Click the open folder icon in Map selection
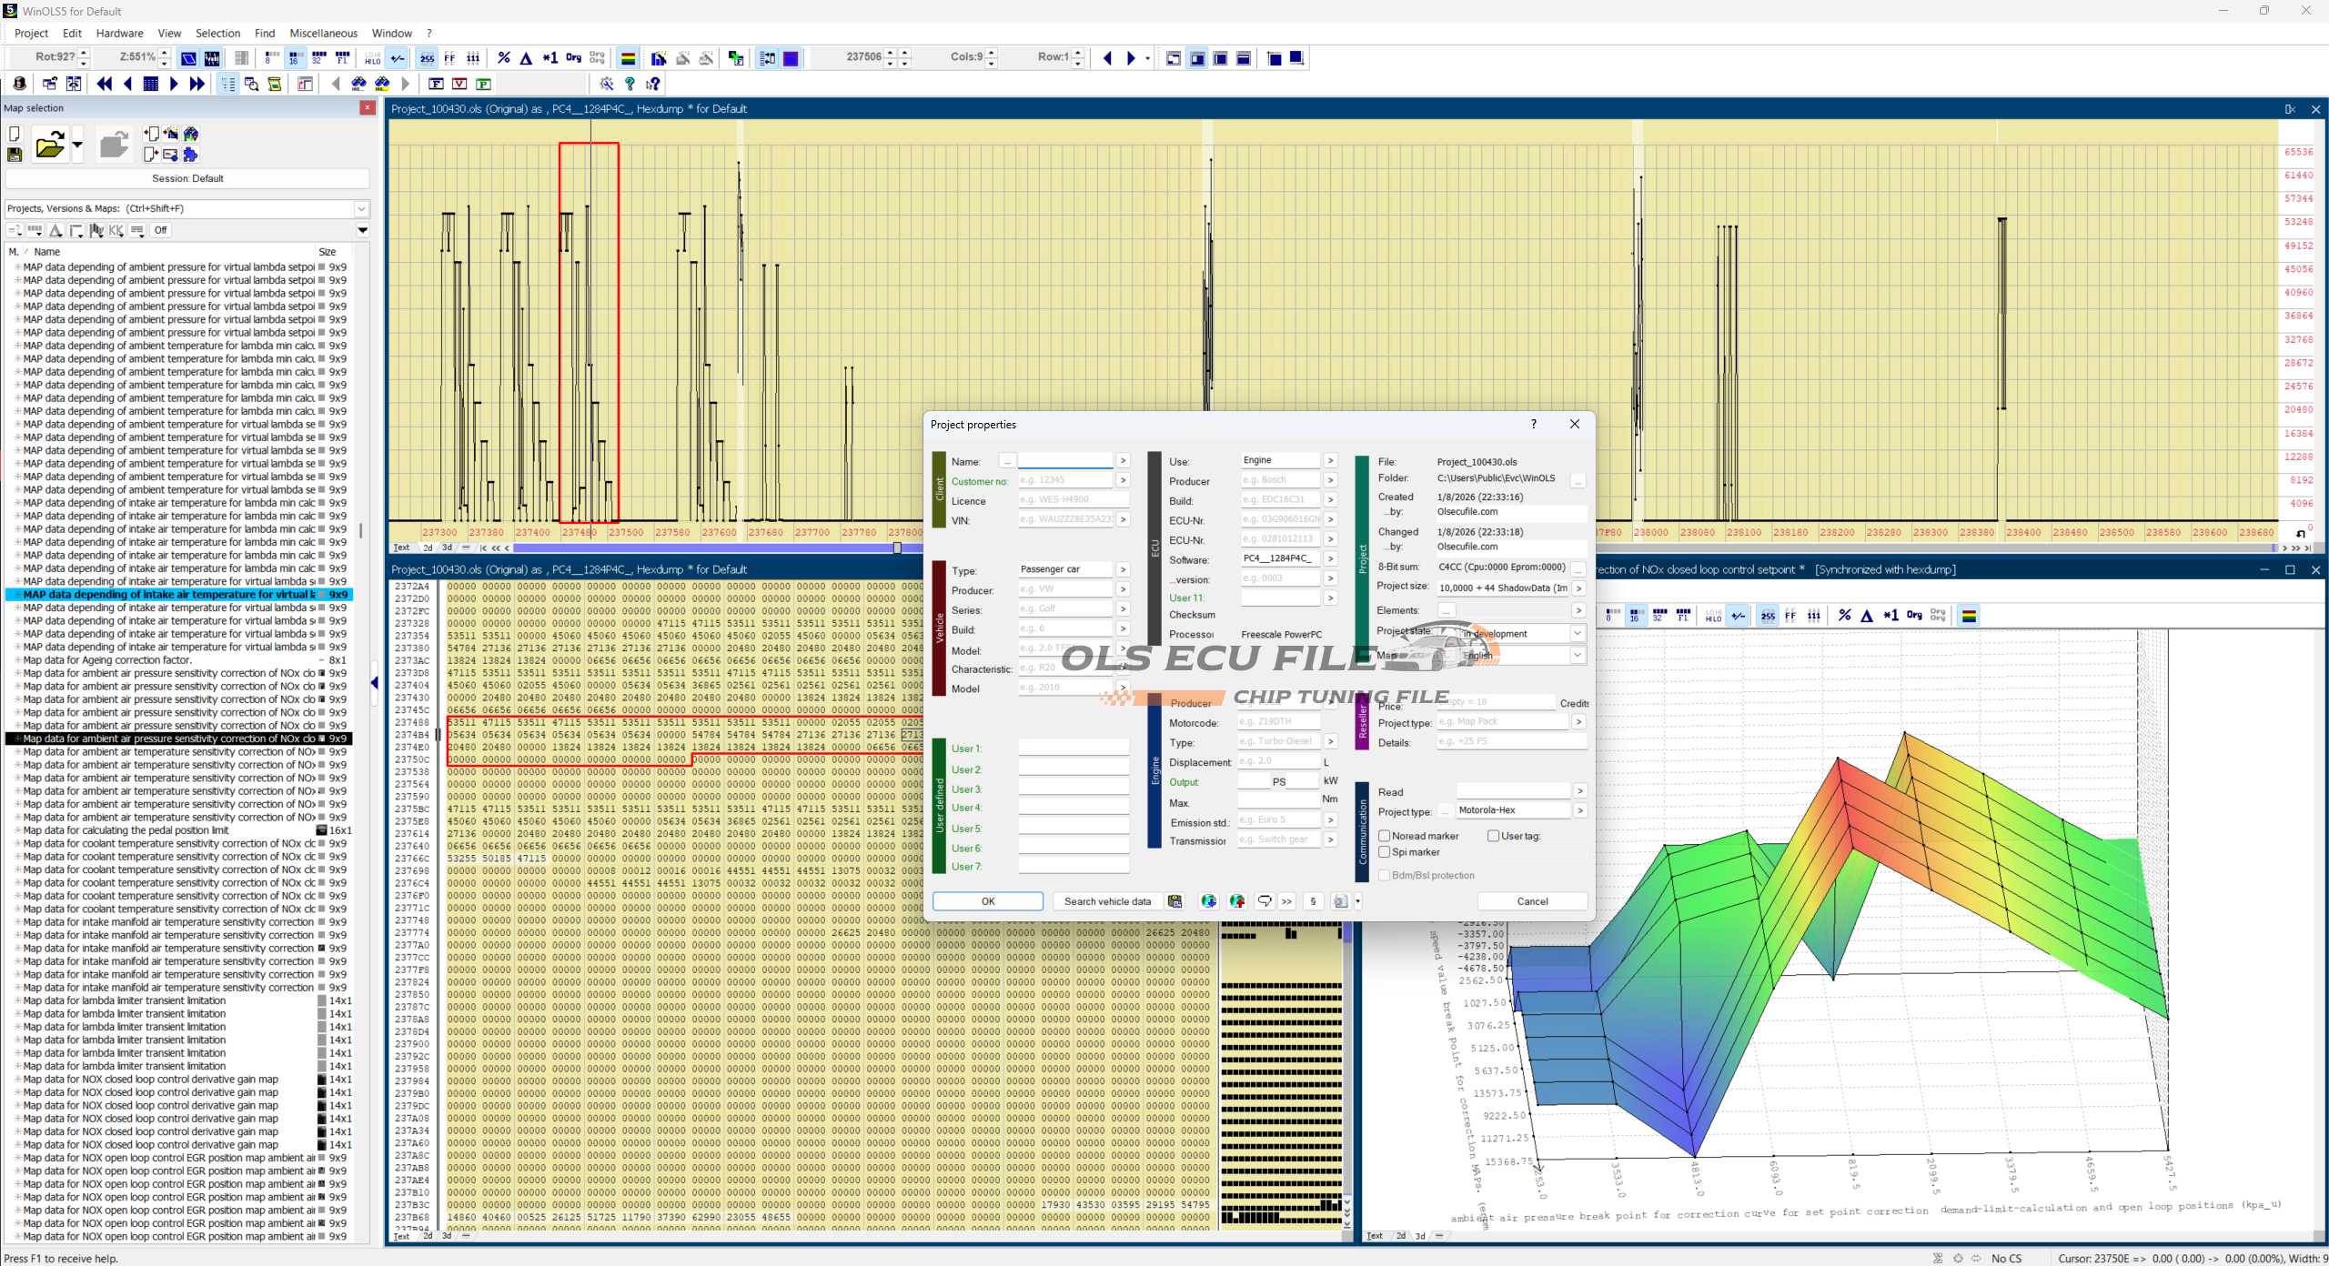 [49, 146]
